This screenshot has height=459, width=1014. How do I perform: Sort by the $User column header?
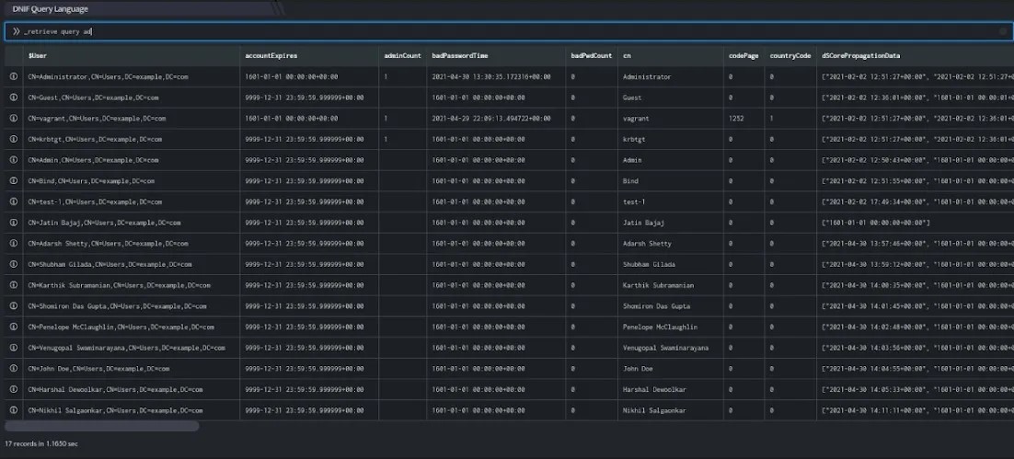pos(132,55)
